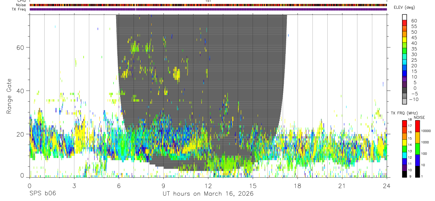This screenshot has height=201, width=435.
Task: Click the '55' label on the ELEV legend
Action: pyautogui.click(x=414, y=26)
